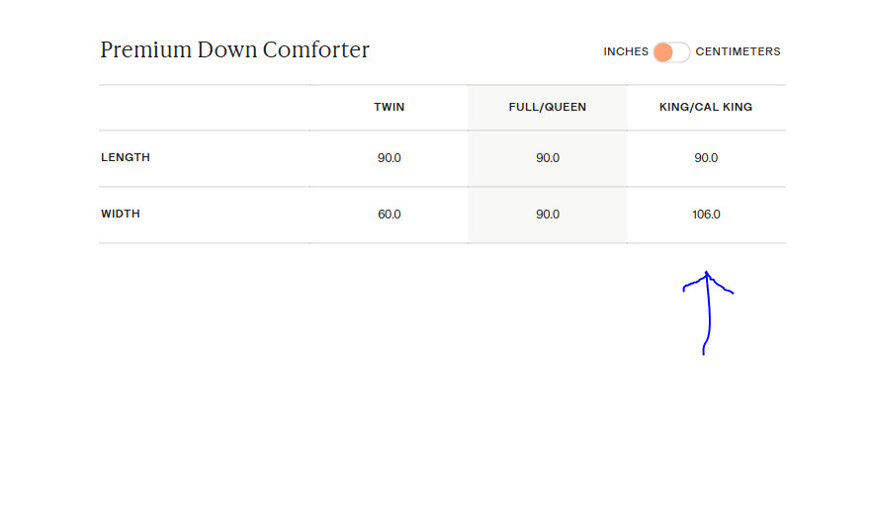Image resolution: width=872 pixels, height=523 pixels.
Task: Select the Twin length value 90.0
Action: [x=389, y=158]
